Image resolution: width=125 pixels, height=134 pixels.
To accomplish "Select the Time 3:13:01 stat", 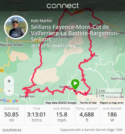I will coord(37,115).
